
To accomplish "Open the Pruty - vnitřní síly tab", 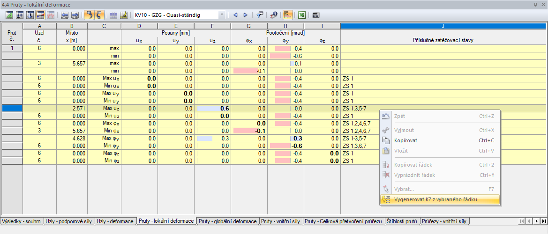I will [281, 221].
